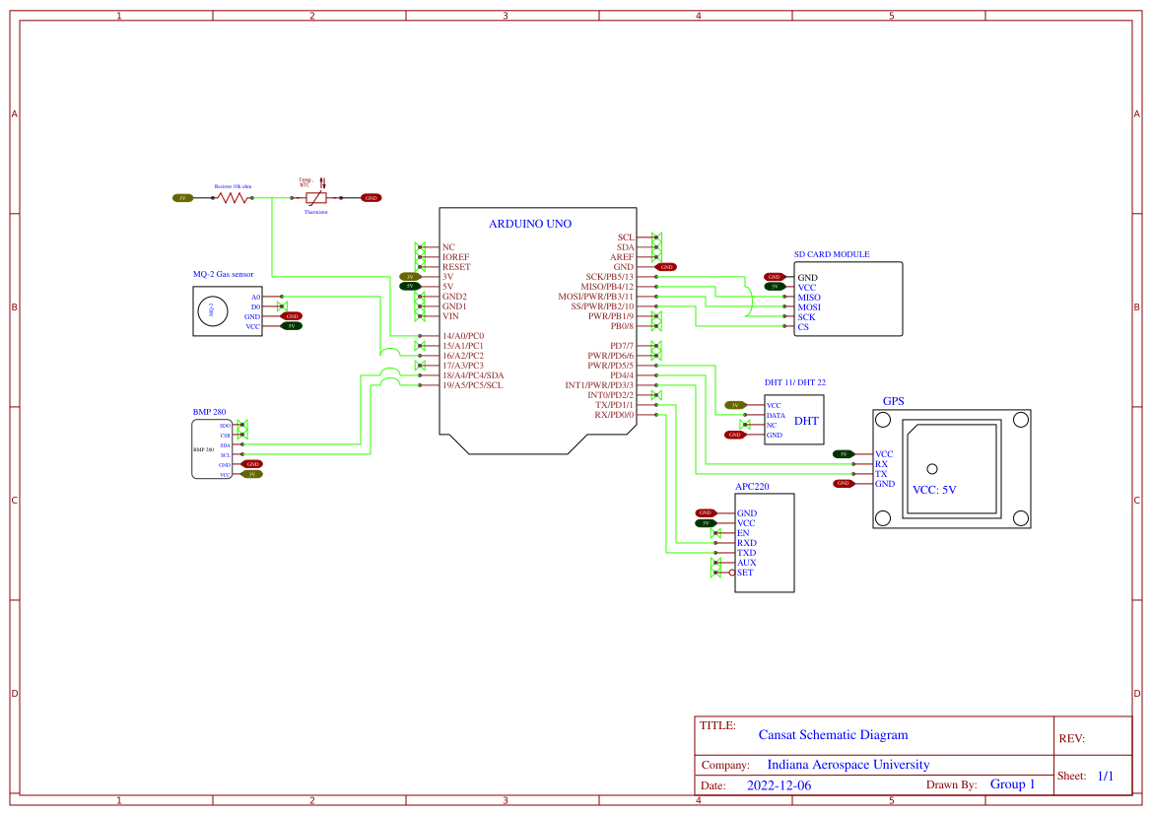The width and height of the screenshot is (1152, 815).
Task: Click the date value 2022-12-06
Action: click(x=779, y=785)
